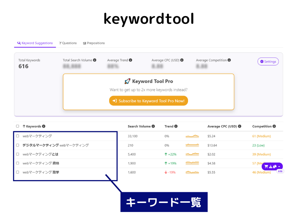Click the download icon in purple pill
Screen dimensions: 298x223
click(271, 166)
